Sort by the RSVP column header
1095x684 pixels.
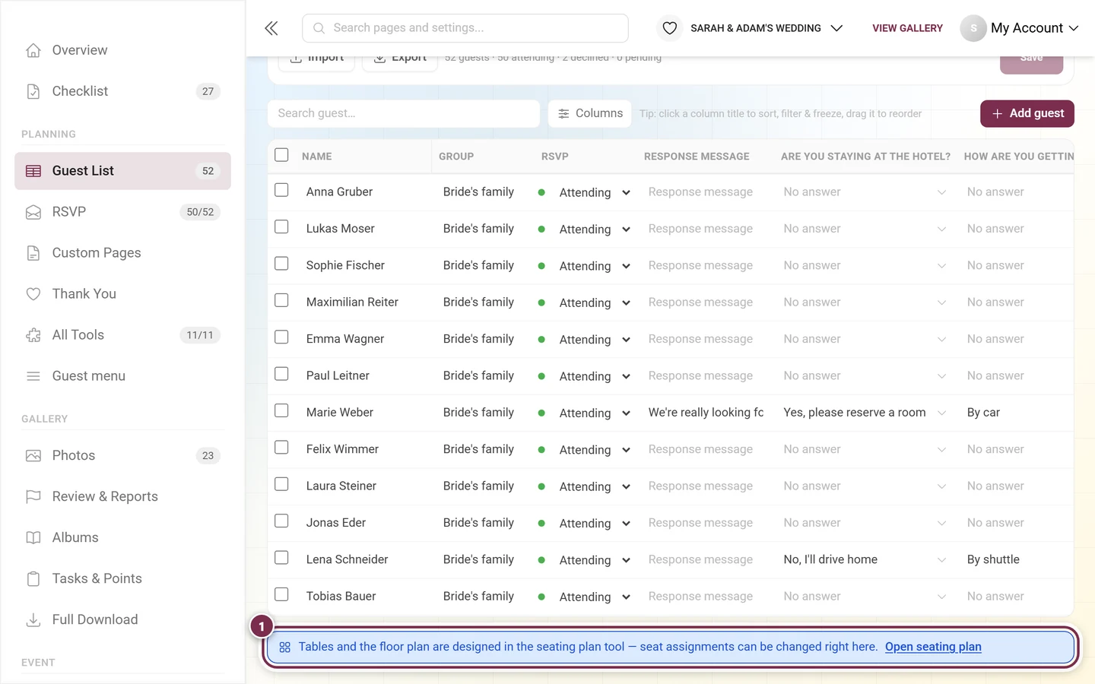tap(555, 157)
